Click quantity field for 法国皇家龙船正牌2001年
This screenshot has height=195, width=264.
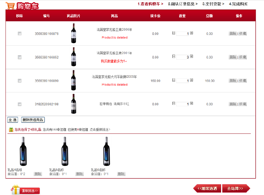183,57
